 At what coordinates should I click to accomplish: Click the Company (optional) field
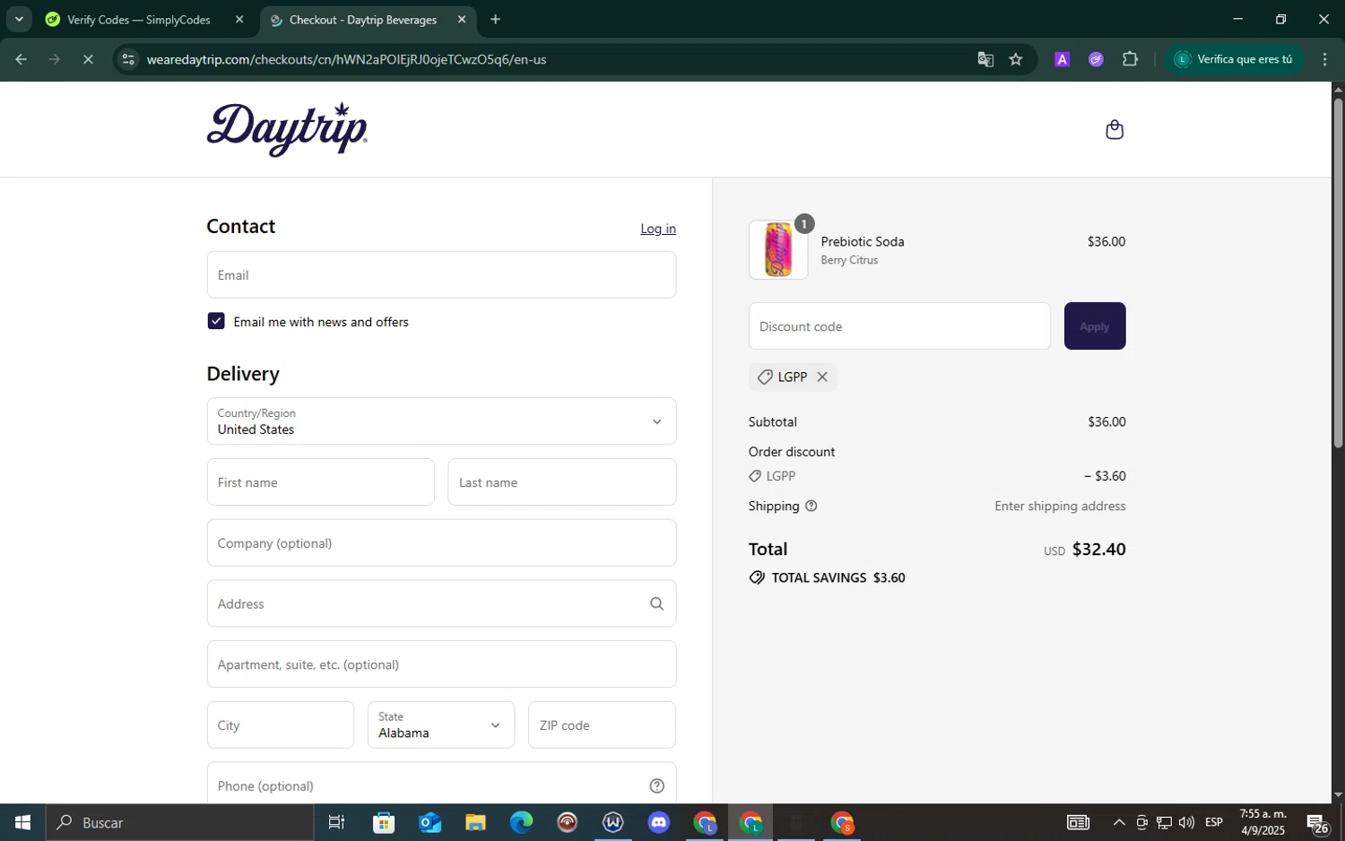coord(441,542)
